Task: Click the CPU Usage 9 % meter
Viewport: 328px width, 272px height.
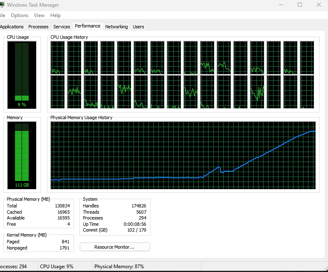Action: [22, 75]
